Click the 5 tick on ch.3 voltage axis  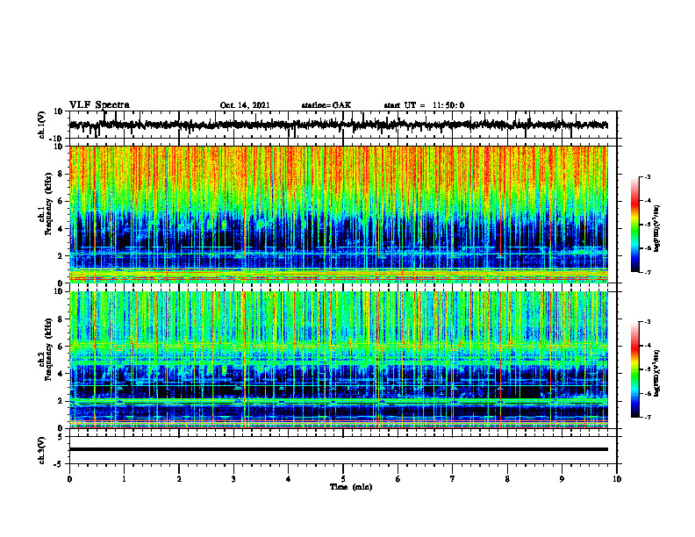pos(60,437)
